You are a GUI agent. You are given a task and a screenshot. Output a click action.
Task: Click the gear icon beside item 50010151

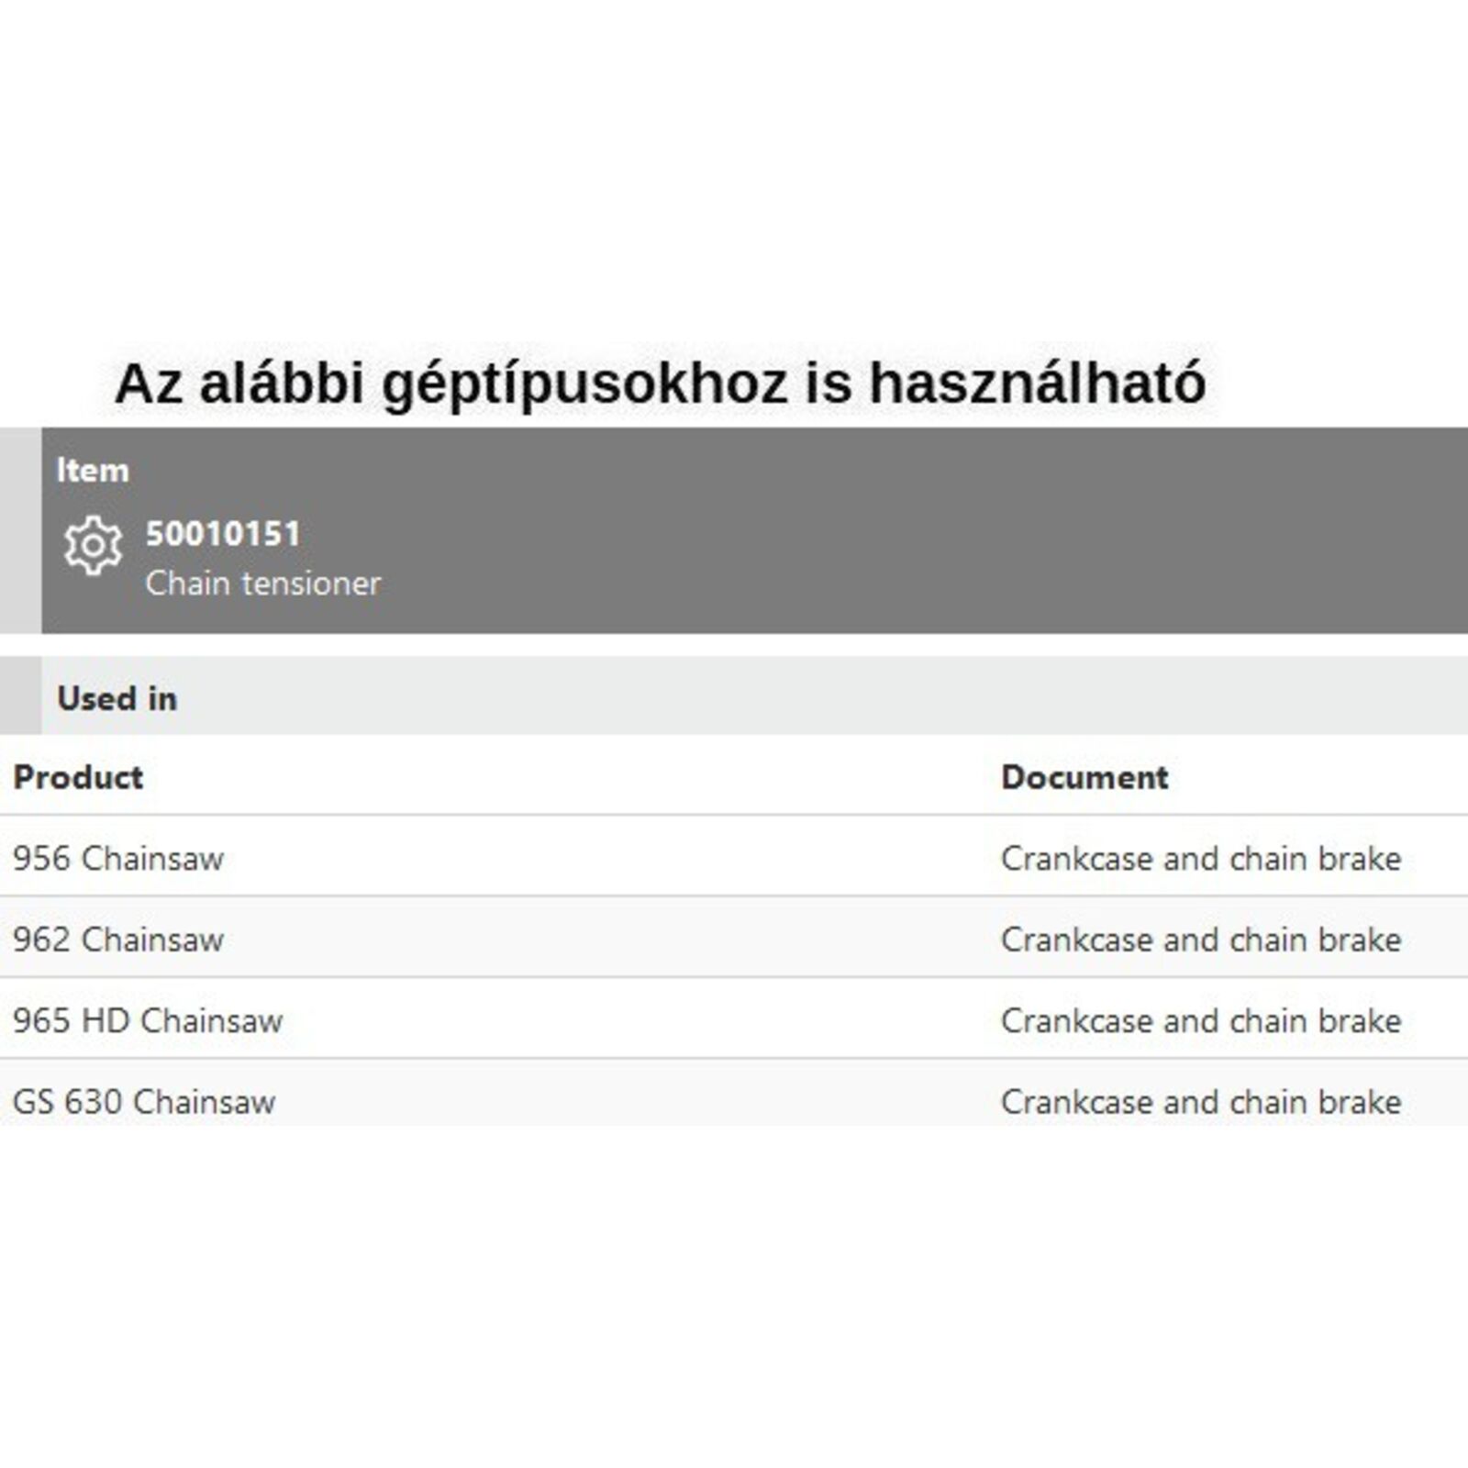point(93,545)
